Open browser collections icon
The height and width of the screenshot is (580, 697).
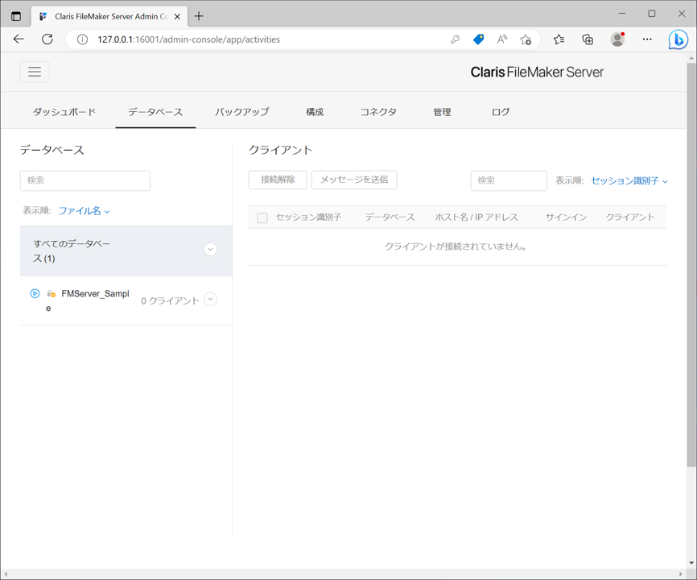[x=588, y=39]
